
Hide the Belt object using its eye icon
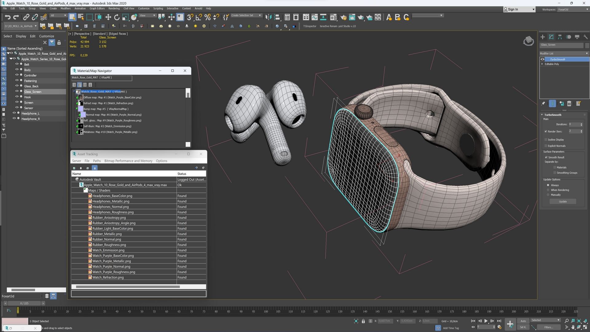click(17, 64)
